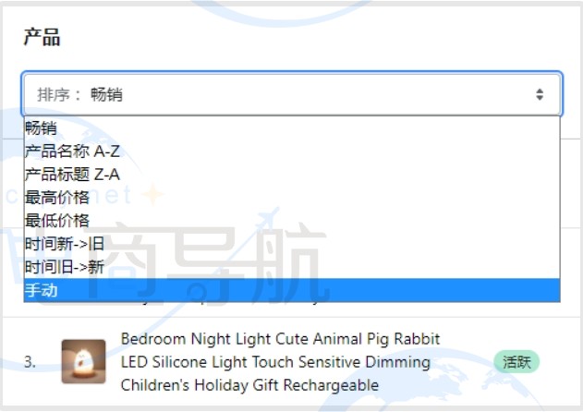This screenshot has height=412, width=583.
Task: Expand the 排序 sort combo box
Action: (x=291, y=94)
